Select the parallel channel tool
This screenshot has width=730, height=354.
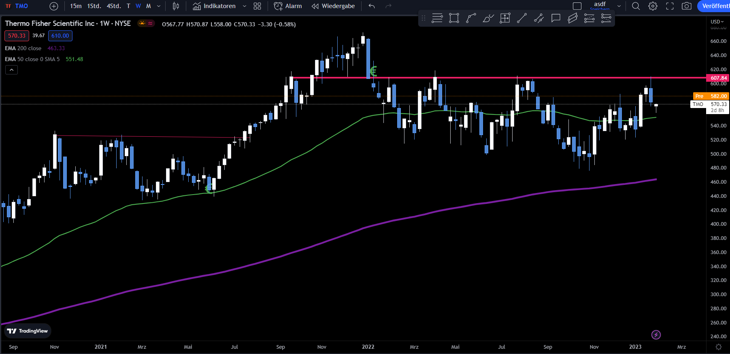(x=573, y=18)
